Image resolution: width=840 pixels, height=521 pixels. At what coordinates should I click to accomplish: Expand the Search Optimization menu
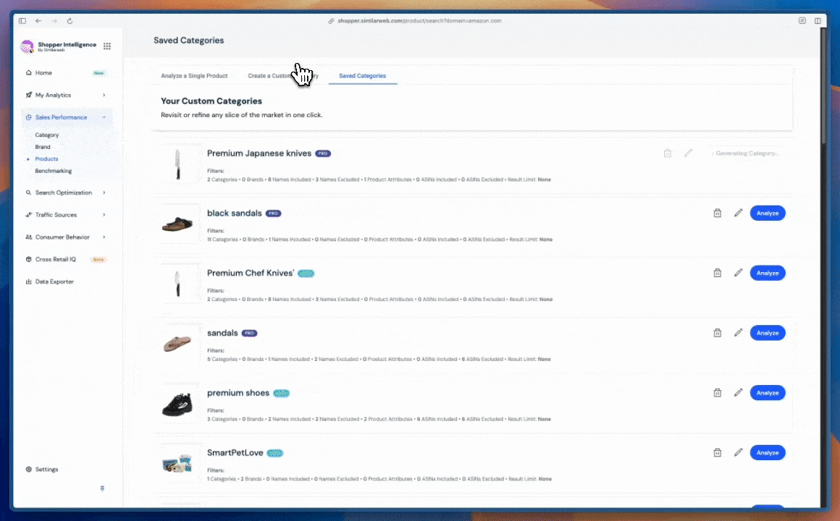104,192
